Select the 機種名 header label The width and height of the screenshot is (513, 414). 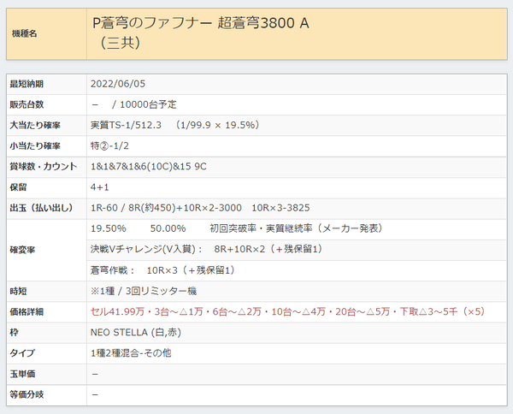[25, 33]
